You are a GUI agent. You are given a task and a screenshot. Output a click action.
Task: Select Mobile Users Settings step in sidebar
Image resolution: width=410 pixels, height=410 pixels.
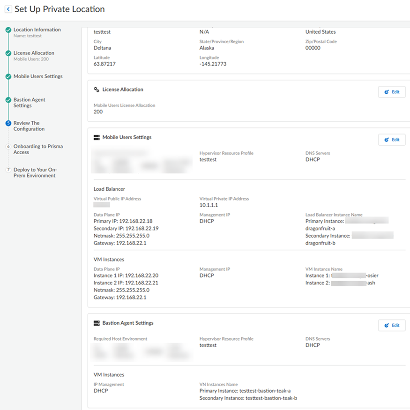(38, 76)
